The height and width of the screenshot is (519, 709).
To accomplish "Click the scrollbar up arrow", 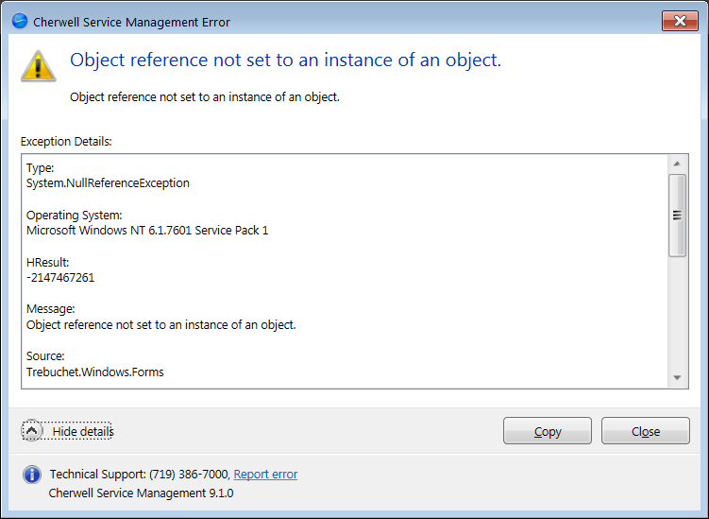I will click(x=677, y=165).
